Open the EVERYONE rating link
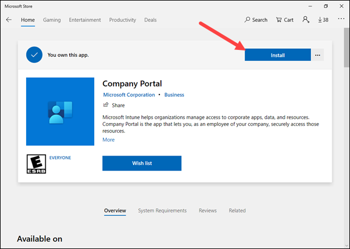Viewport: 350px width, 249px height. [x=60, y=158]
